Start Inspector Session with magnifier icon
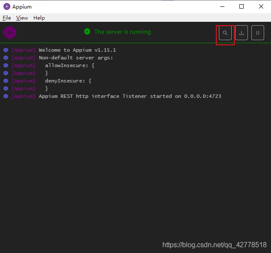The width and height of the screenshot is (271, 253). (225, 32)
